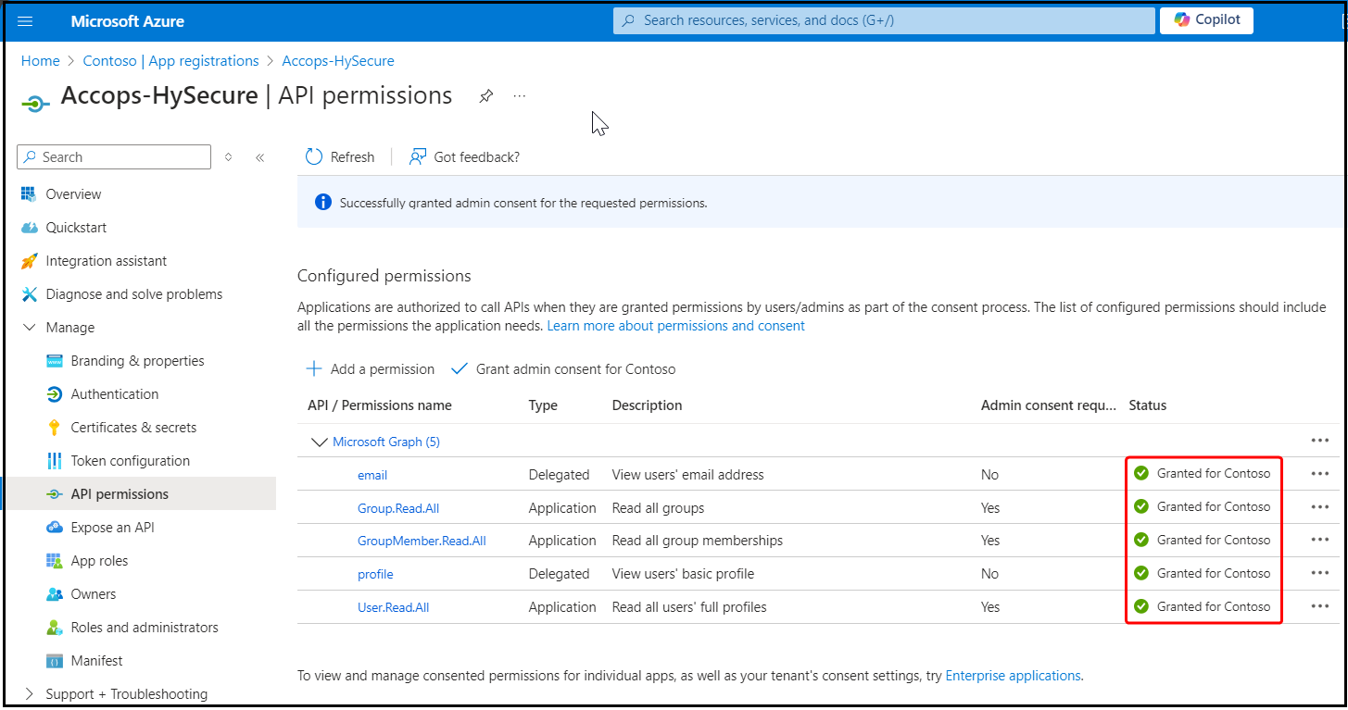This screenshot has width=1348, height=710.
Task: Open the ellipsis next to page title
Action: click(520, 96)
